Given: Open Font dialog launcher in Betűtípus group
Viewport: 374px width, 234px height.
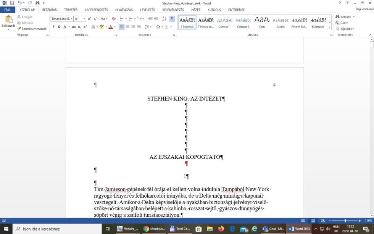Looking at the screenshot, I should tap(116, 35).
